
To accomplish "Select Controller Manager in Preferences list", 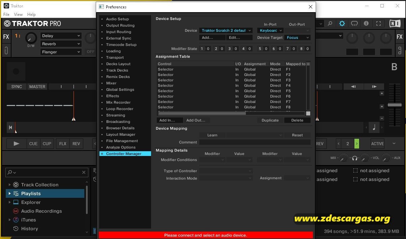I will point(125,154).
